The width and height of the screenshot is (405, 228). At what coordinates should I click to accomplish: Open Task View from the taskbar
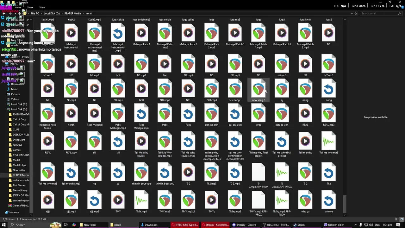click(66, 225)
